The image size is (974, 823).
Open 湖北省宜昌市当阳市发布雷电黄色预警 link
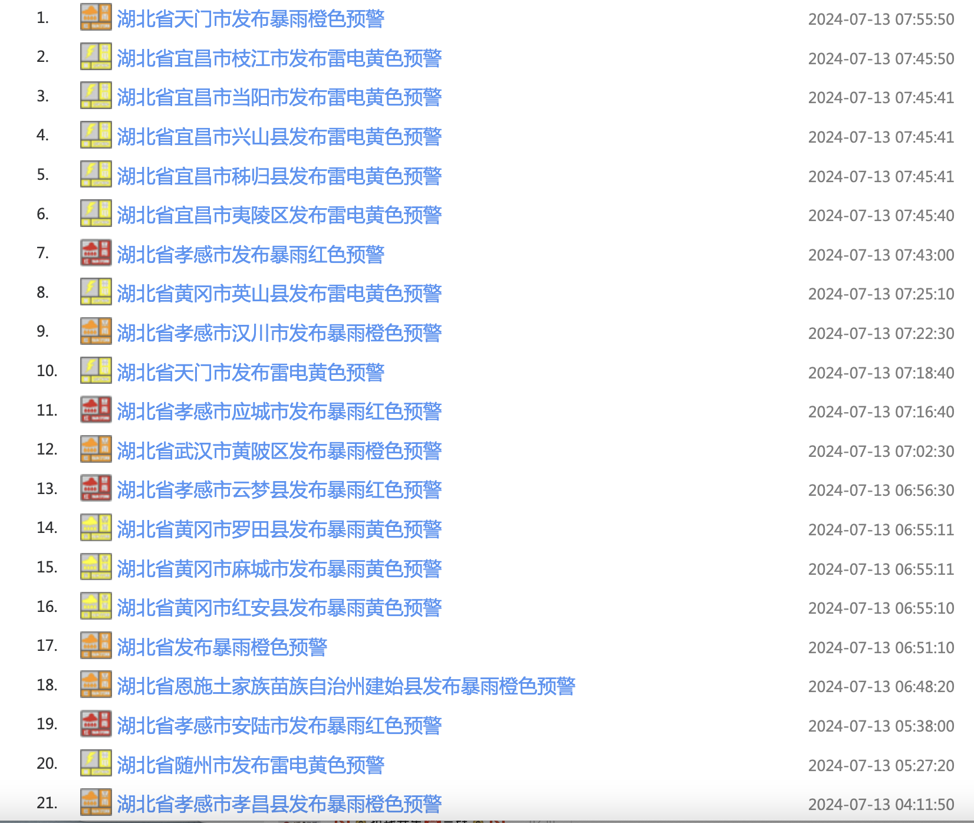(279, 97)
